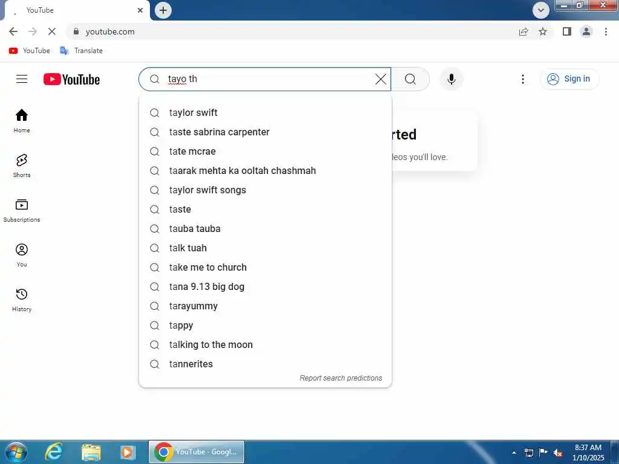Open the taskbar clock showing 8:37 AM
The image size is (619, 464).
tap(588, 453)
